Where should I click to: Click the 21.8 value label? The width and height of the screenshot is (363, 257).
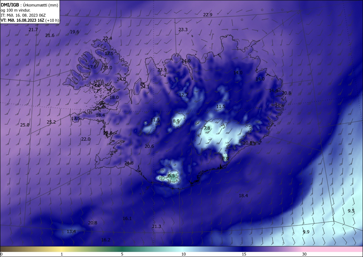click(129, 163)
